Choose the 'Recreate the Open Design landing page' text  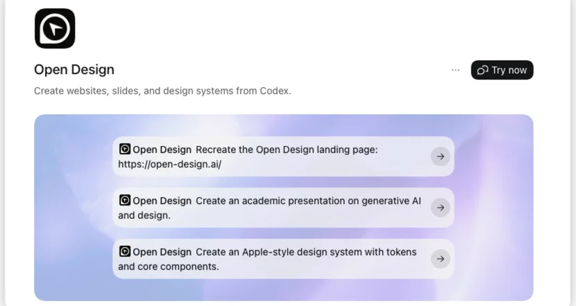[287, 150]
